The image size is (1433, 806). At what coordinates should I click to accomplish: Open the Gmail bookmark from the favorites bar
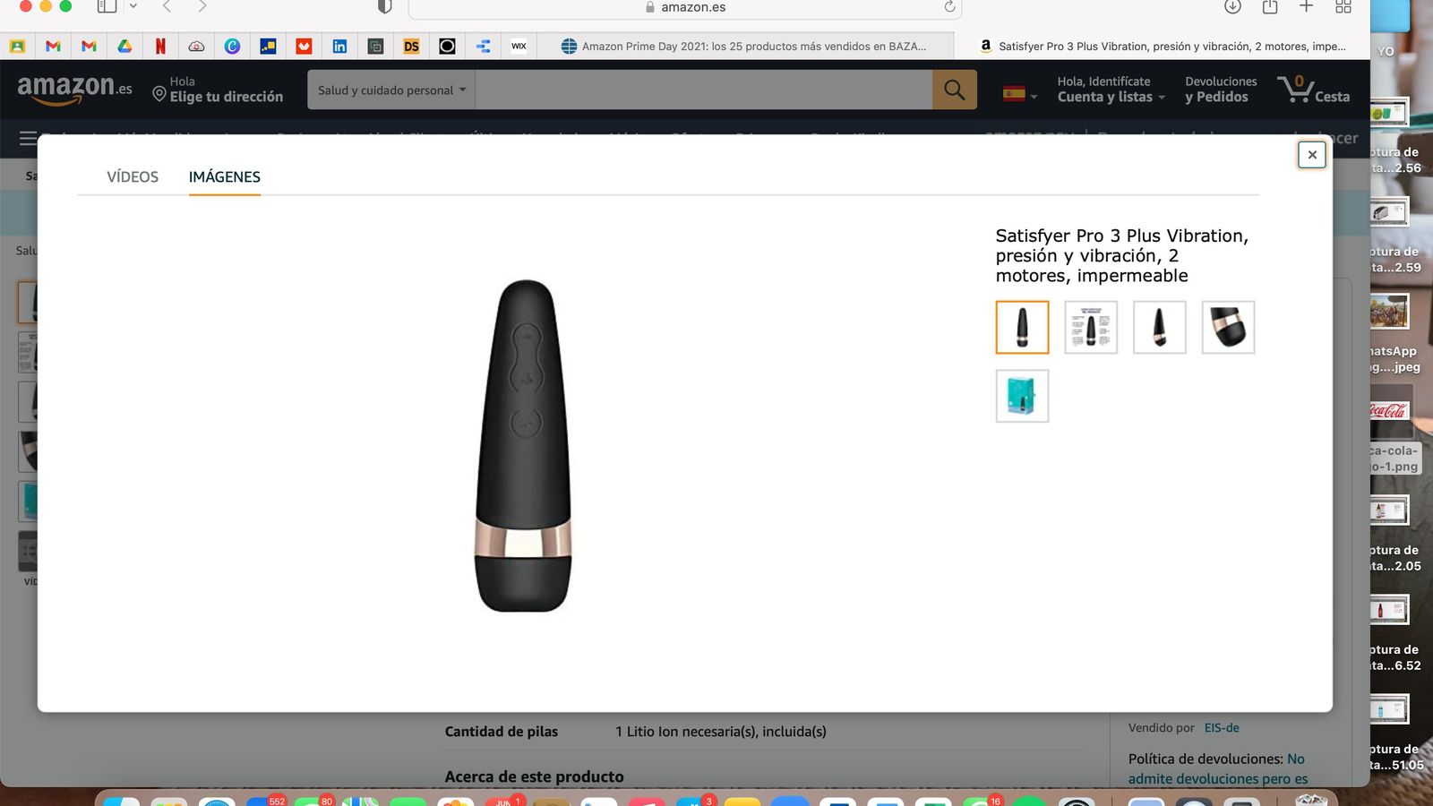click(x=53, y=46)
